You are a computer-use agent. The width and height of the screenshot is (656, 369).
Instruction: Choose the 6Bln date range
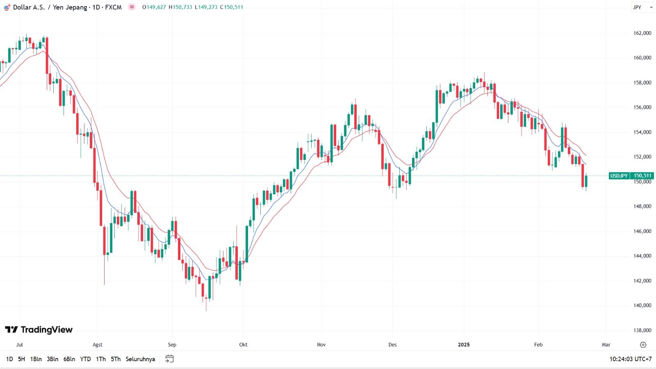69,359
